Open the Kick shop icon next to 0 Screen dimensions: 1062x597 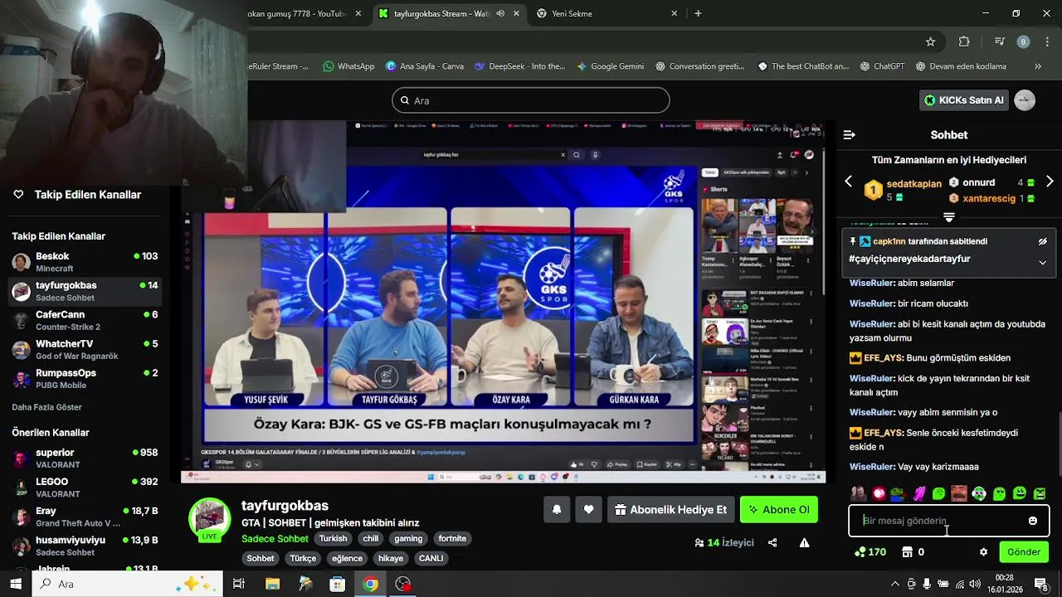tap(908, 552)
